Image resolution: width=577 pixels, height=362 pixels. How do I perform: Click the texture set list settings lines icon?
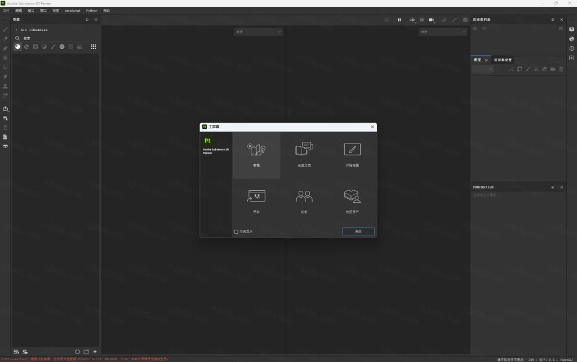pyautogui.click(x=561, y=29)
